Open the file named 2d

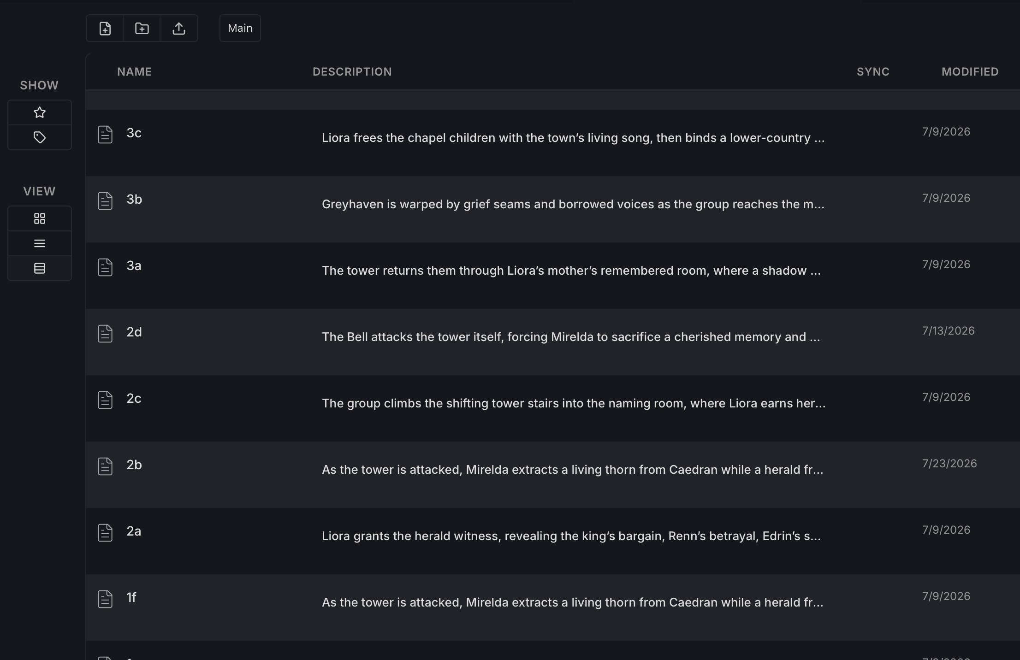[134, 332]
